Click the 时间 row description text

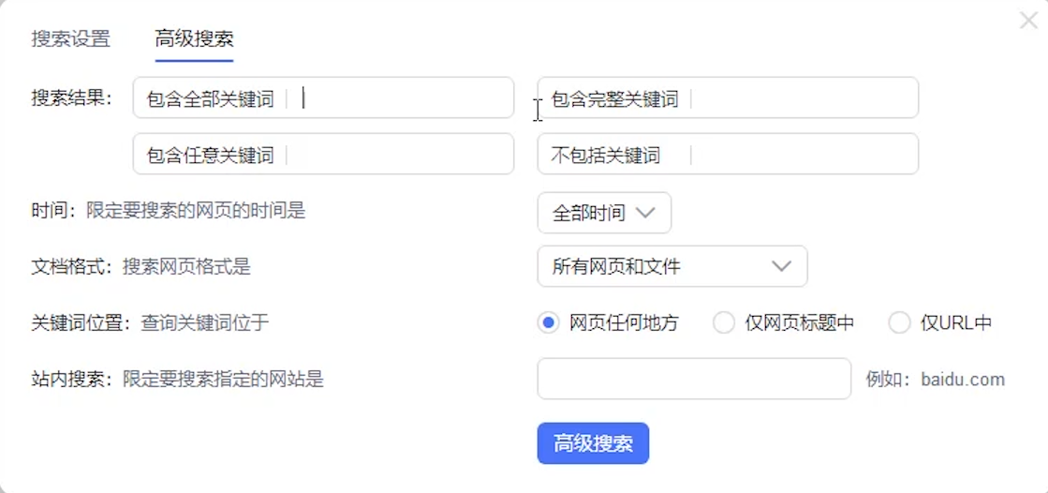[169, 211]
